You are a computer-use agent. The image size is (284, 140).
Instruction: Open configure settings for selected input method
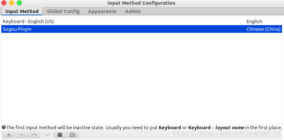(60, 135)
